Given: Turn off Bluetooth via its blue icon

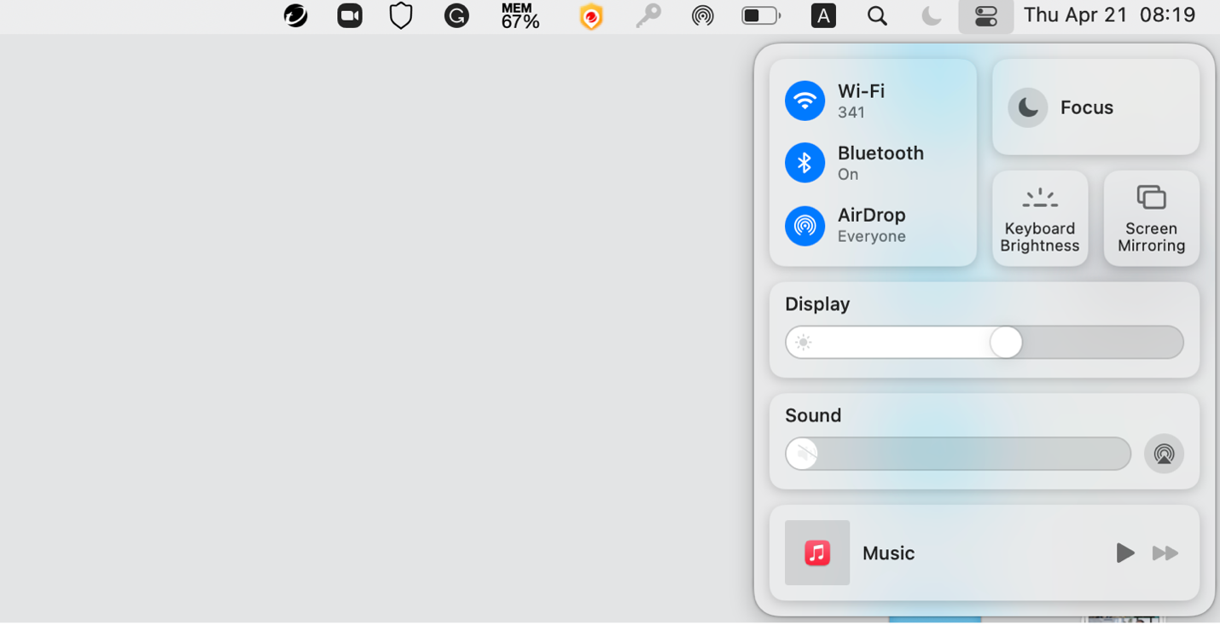Looking at the screenshot, I should point(805,163).
